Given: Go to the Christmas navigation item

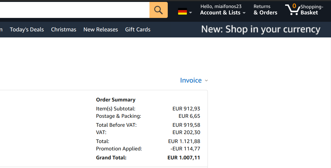Looking at the screenshot, I should [64, 29].
